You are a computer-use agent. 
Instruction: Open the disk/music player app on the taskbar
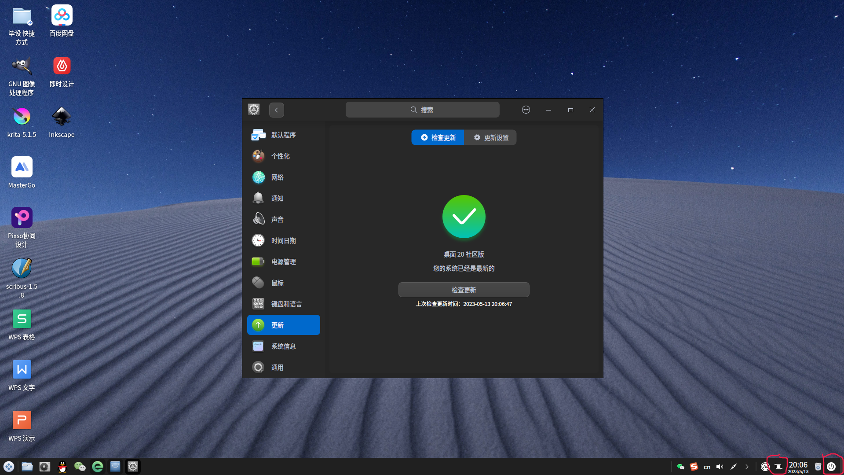click(x=45, y=467)
